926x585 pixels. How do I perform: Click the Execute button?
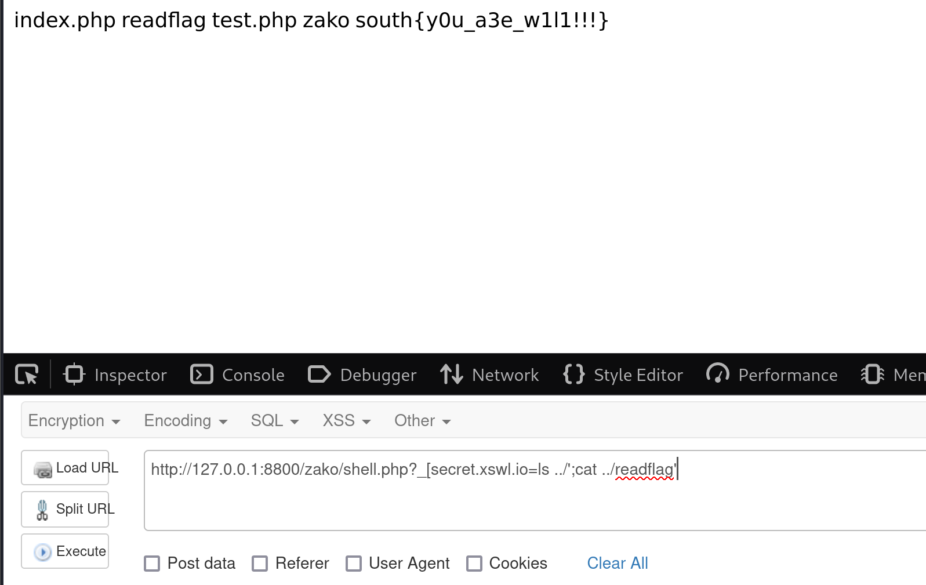(x=65, y=551)
